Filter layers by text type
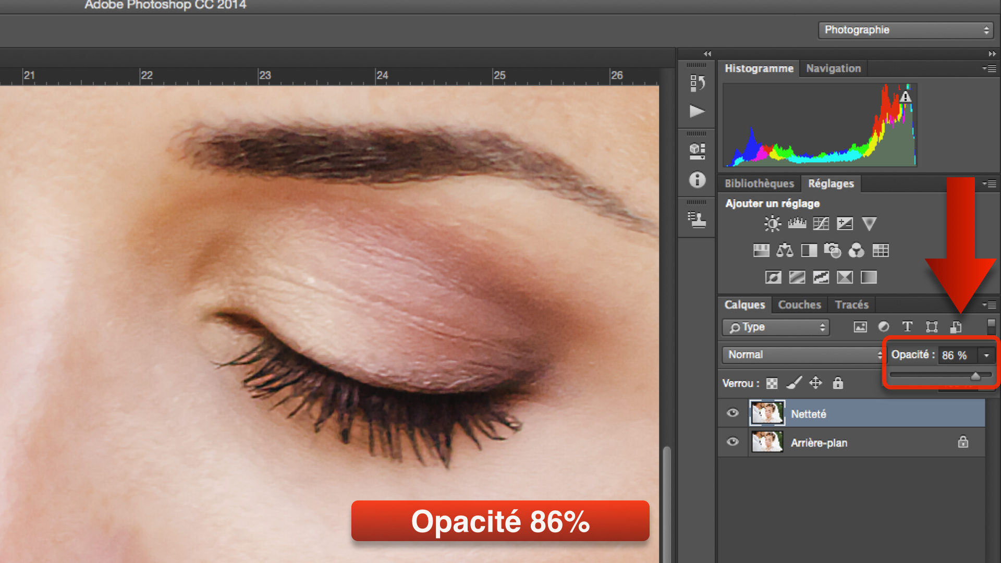This screenshot has width=1001, height=563. point(907,327)
